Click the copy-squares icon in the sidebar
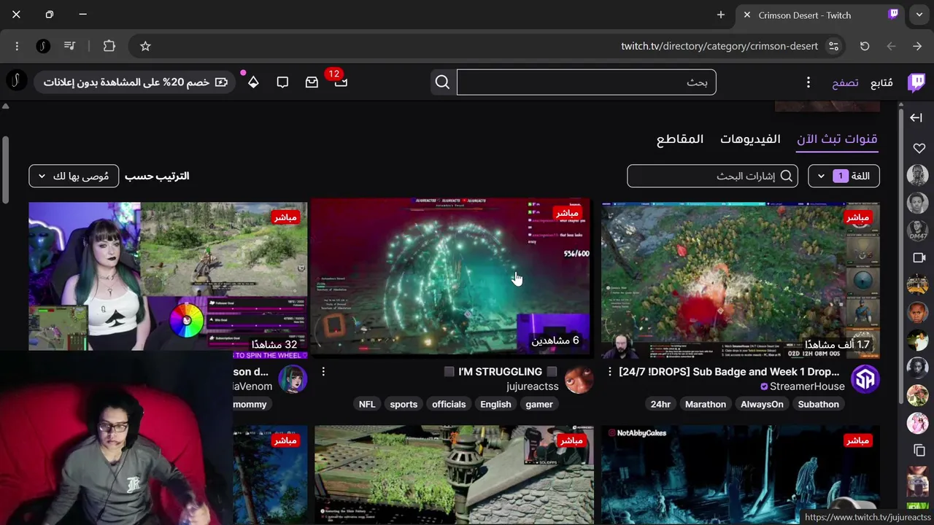 pos(919,451)
